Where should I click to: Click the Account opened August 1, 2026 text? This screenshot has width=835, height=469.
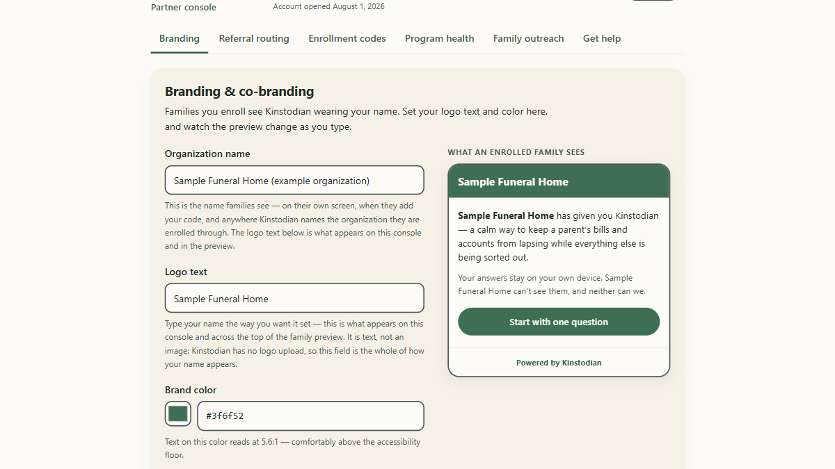[x=328, y=6]
